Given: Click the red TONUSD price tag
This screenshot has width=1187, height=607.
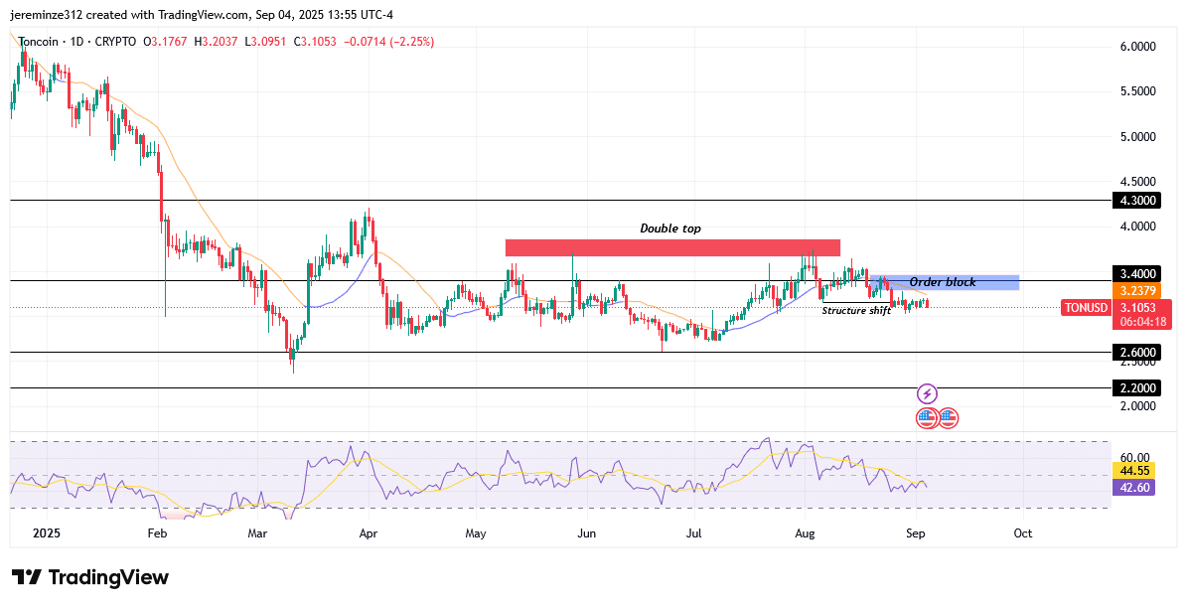Looking at the screenshot, I should (x=1087, y=308).
